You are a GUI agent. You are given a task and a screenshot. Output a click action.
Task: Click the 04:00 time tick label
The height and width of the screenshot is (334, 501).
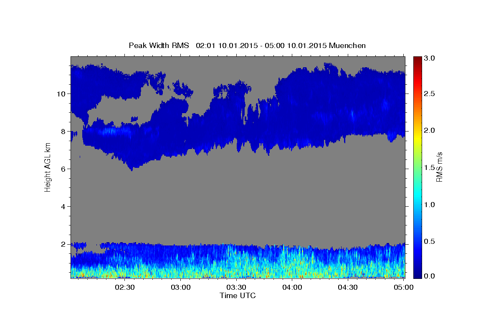pyautogui.click(x=292, y=287)
